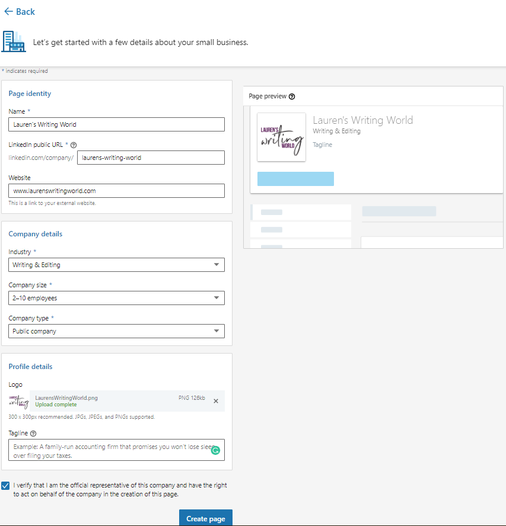Viewport: 506px width, 526px height.
Task: Open the Page preview help icon
Action: point(292,97)
